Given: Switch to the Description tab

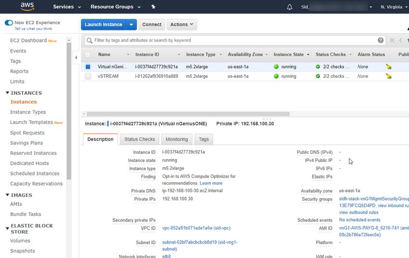Looking at the screenshot, I should [101, 139].
